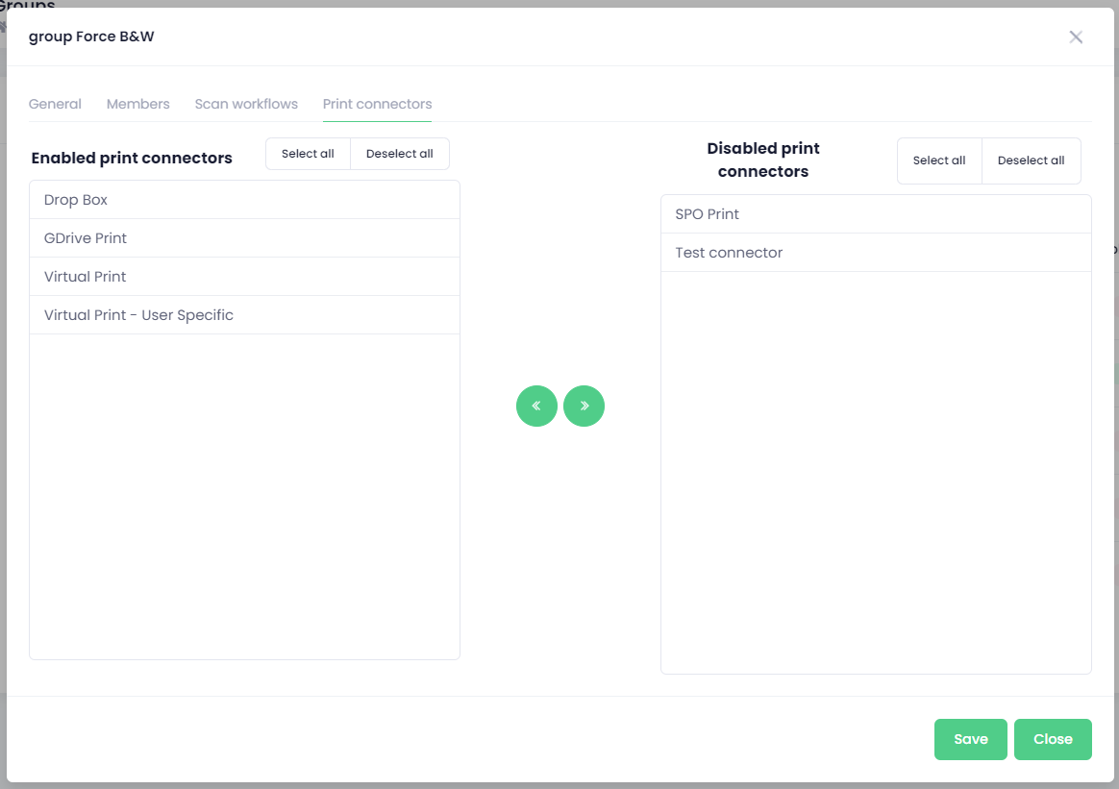Screen dimensions: 1119x789
Task: Select SPO Print in the disabled list
Action: pos(876,214)
